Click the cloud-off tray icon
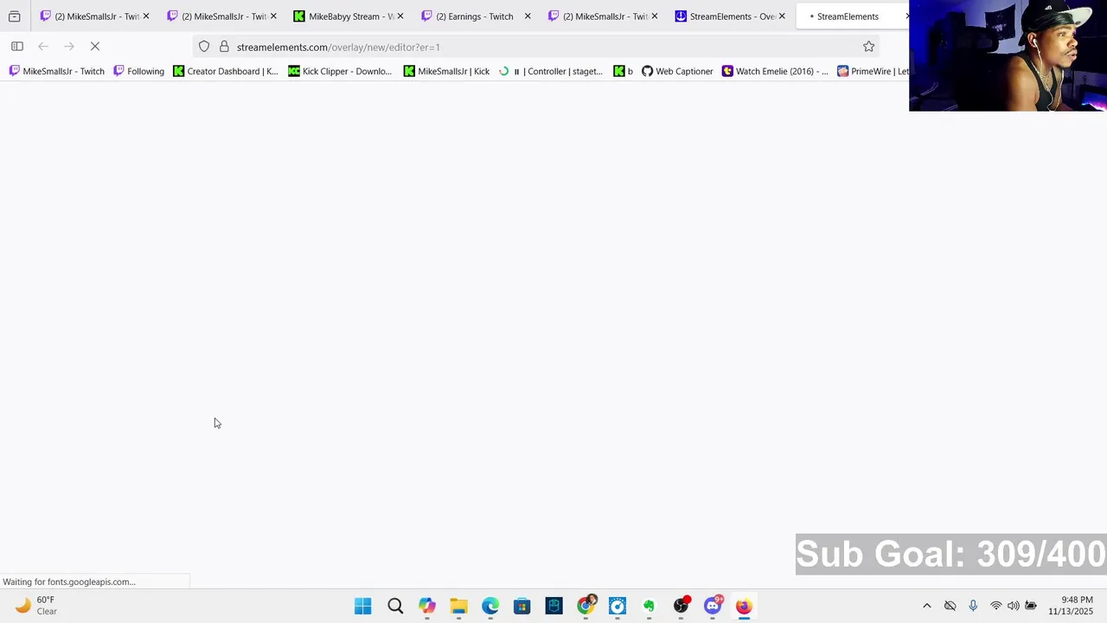 coord(950,607)
